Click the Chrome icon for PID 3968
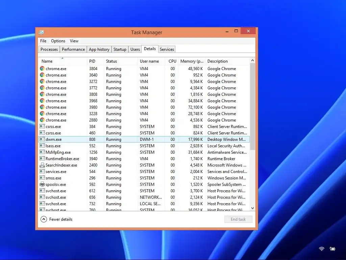The image size is (346, 260). [42, 101]
